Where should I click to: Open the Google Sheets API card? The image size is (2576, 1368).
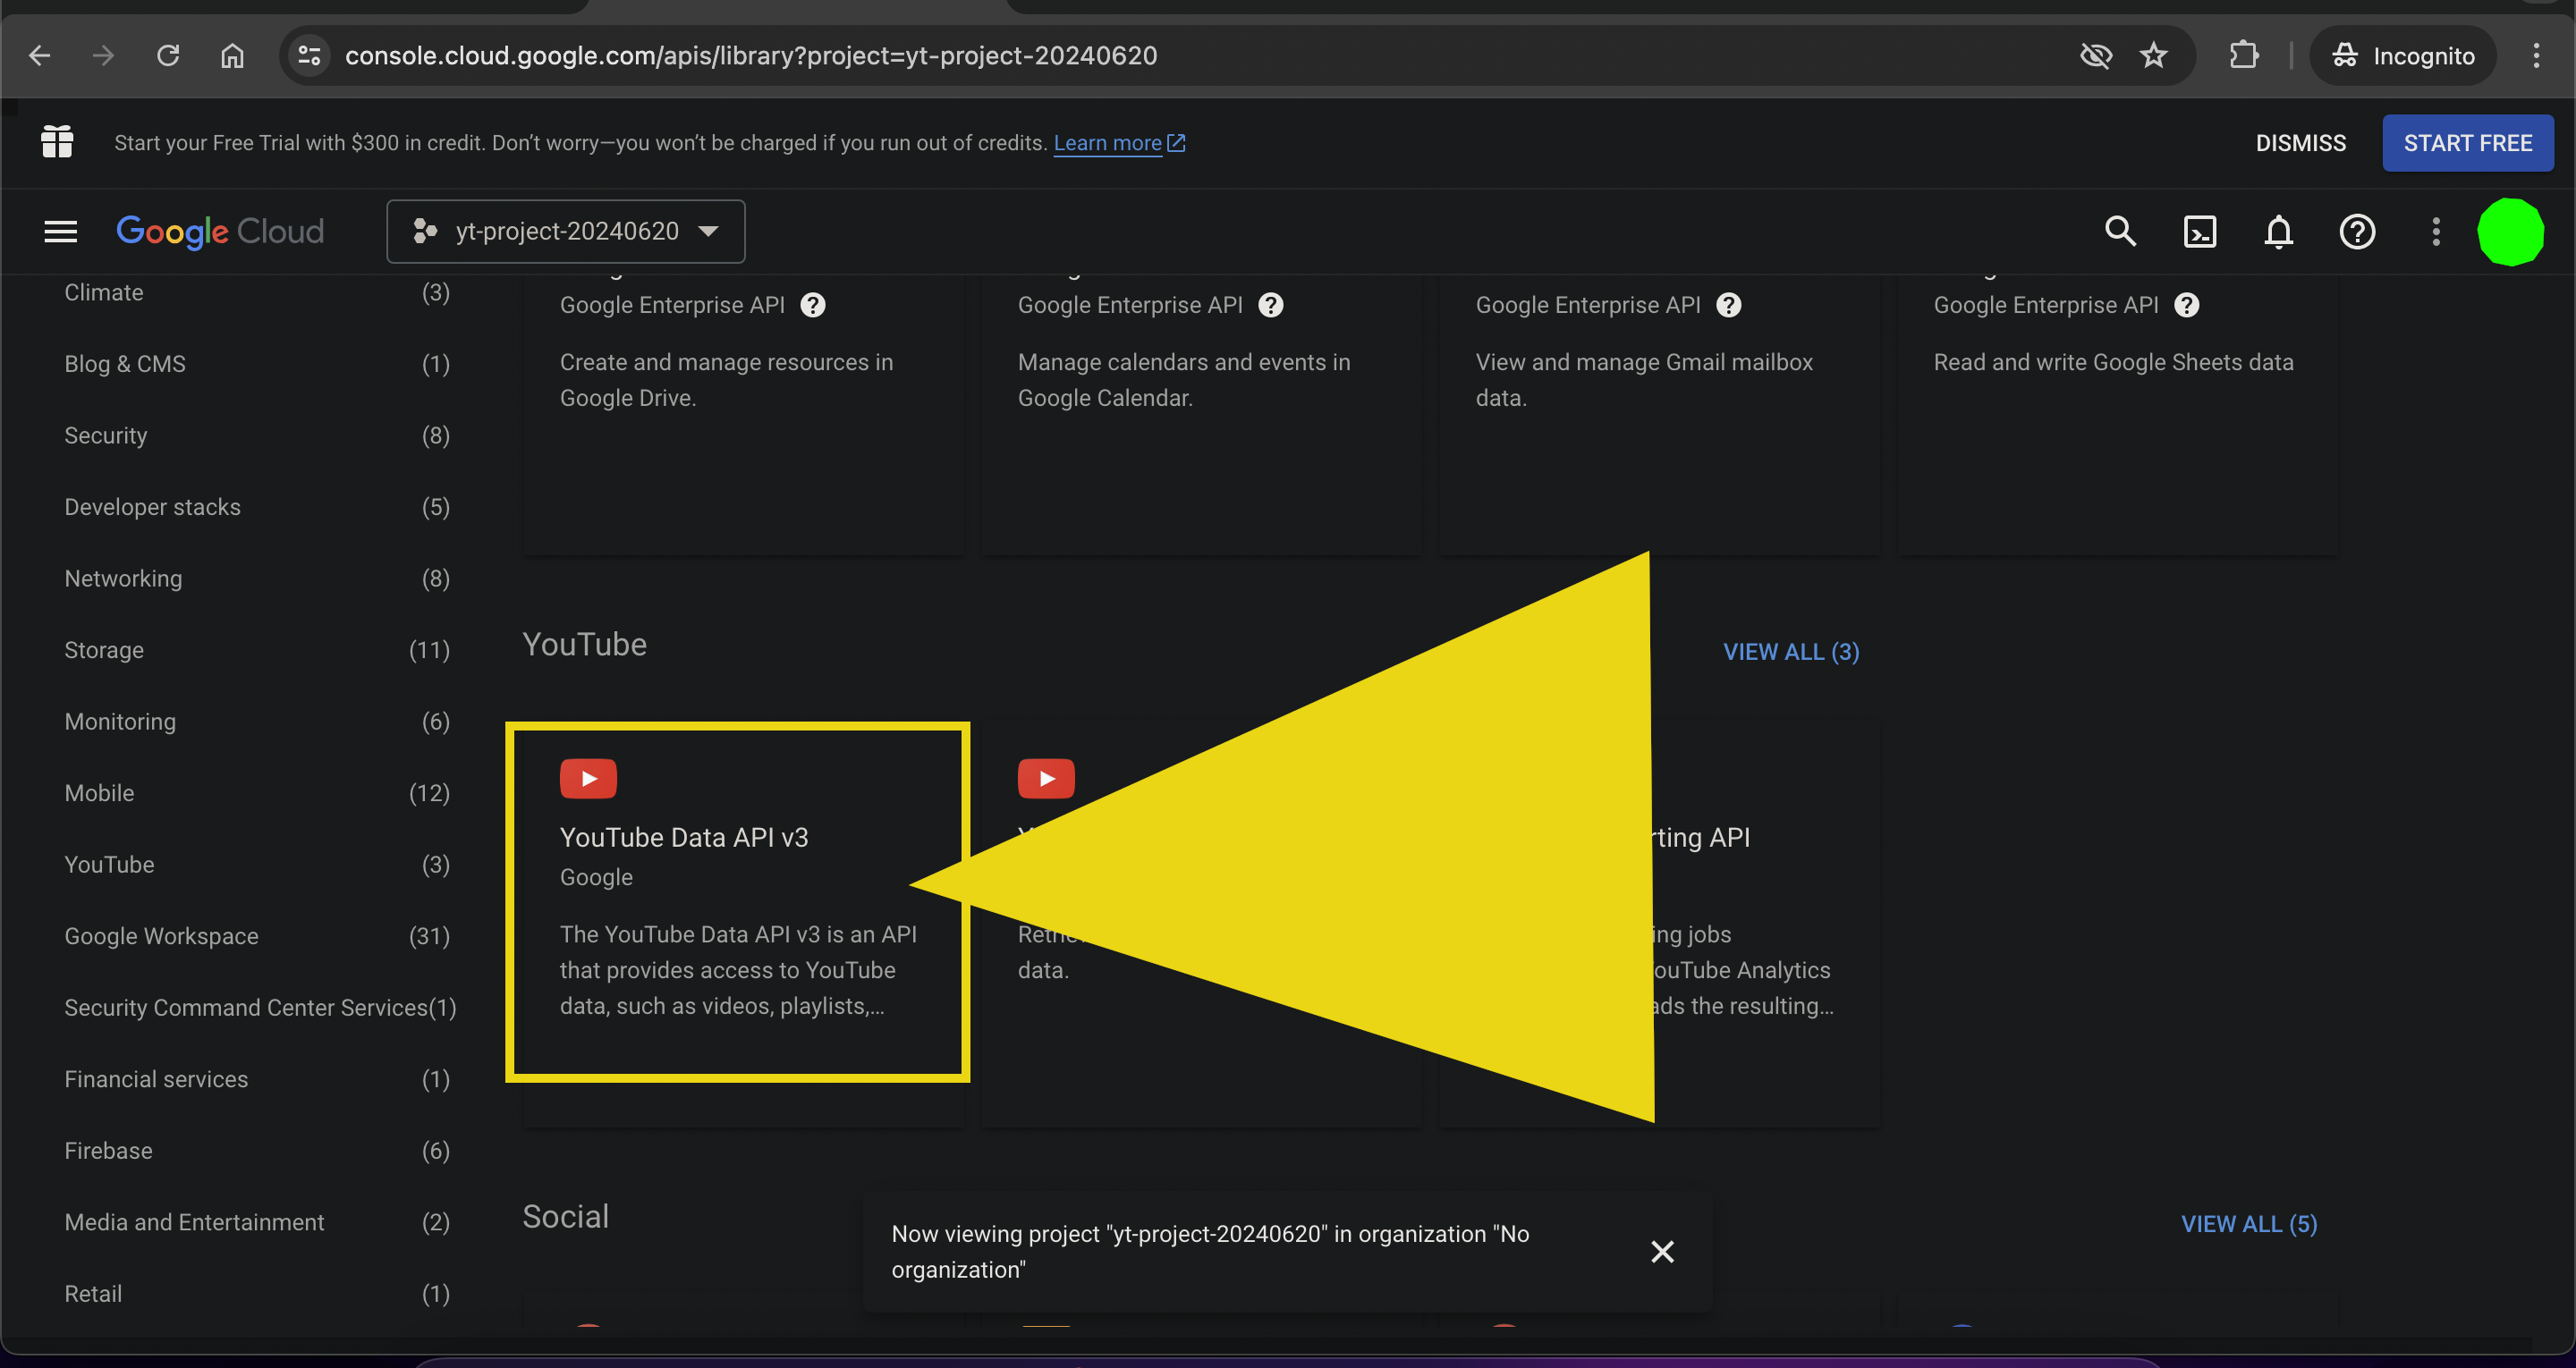2118,415
